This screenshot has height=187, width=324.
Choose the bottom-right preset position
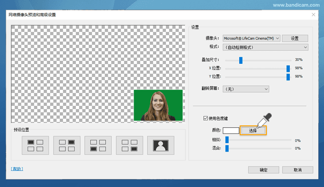[130, 145]
